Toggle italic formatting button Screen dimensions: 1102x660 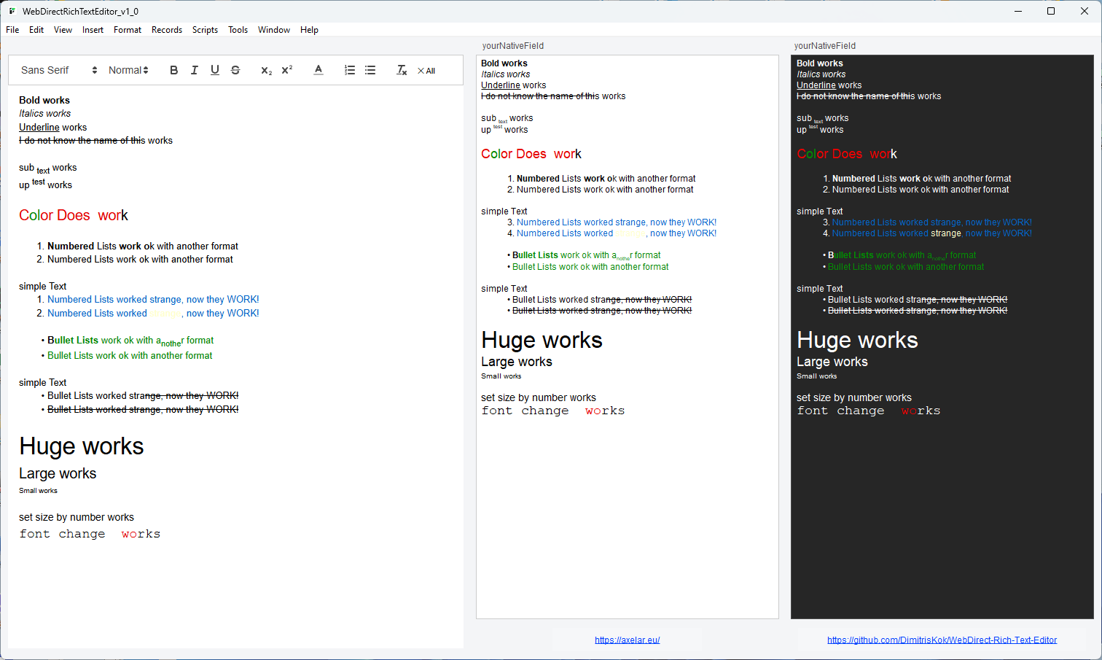point(194,70)
